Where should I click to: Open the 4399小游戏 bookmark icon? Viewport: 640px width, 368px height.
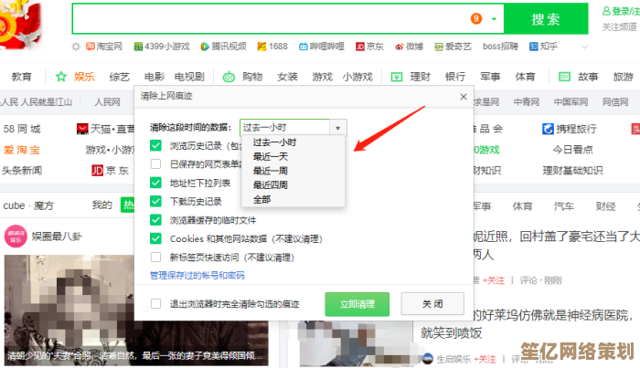pyautogui.click(x=137, y=46)
